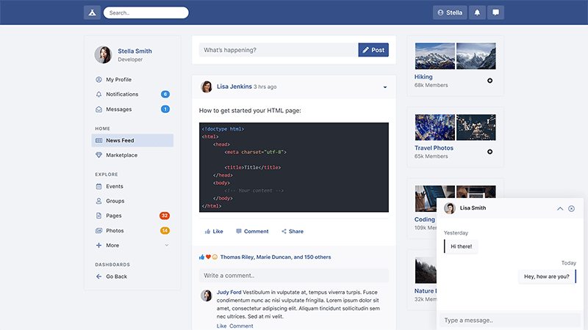The image size is (588, 330).
Task: Click the Hiking mountain thumbnail
Action: (x=434, y=56)
